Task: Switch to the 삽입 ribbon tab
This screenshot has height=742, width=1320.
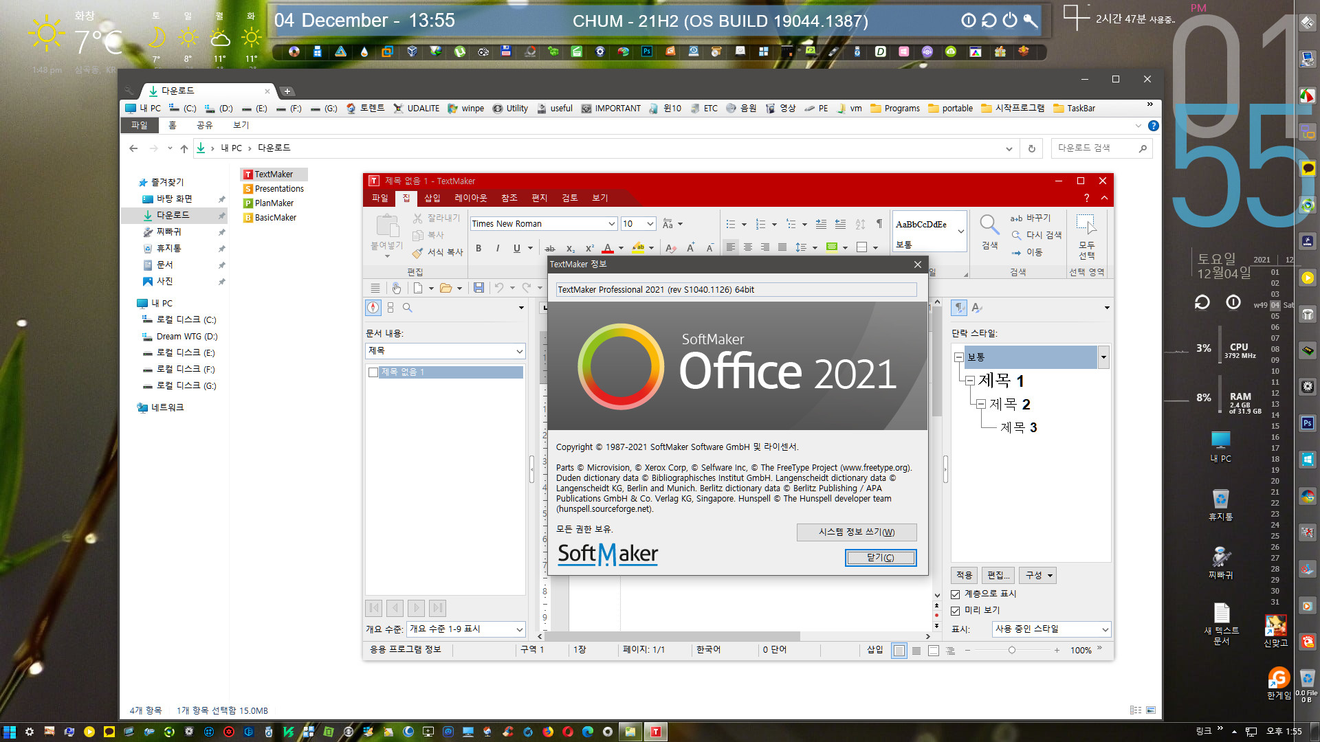Action: (432, 198)
